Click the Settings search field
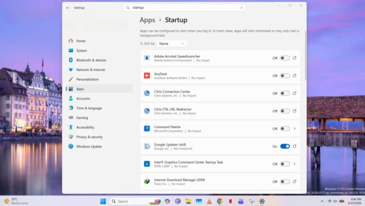This screenshot has height=206, width=365. tap(184, 8)
